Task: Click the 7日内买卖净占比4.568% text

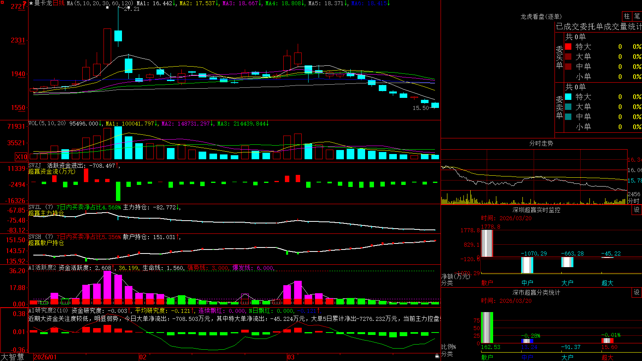Action: click(x=89, y=207)
